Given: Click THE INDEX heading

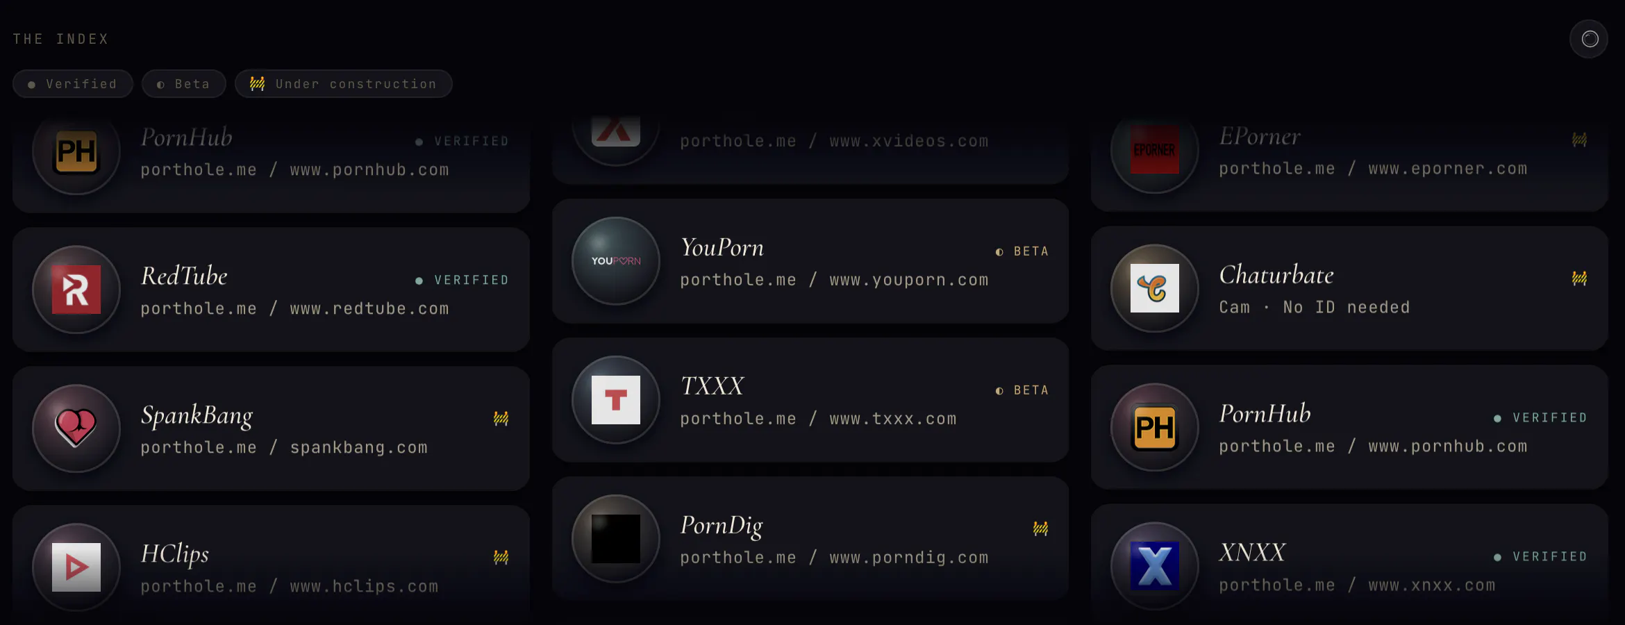Looking at the screenshot, I should 61,39.
